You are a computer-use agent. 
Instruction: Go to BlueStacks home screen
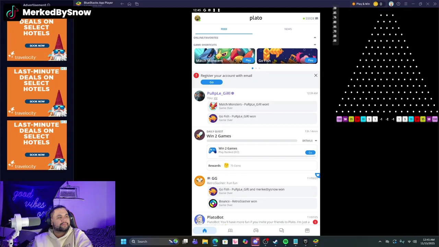(129, 4)
